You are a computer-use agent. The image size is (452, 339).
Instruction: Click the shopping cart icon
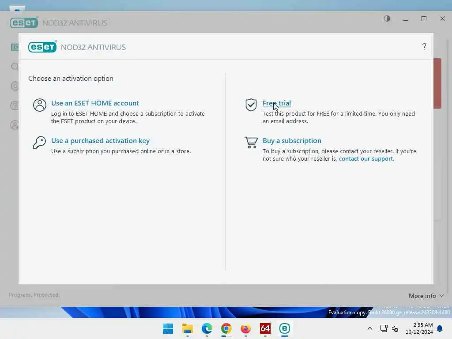[251, 143]
